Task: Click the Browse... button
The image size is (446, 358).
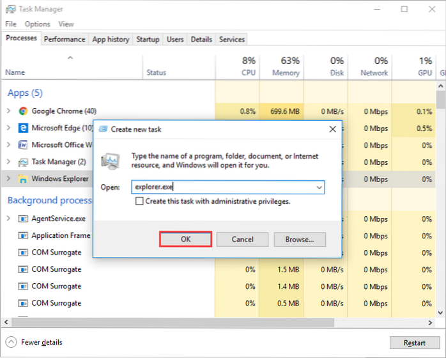Action: 299,240
